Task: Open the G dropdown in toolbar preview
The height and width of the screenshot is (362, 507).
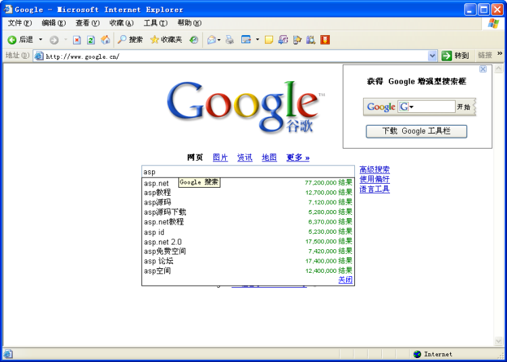Action: point(412,107)
